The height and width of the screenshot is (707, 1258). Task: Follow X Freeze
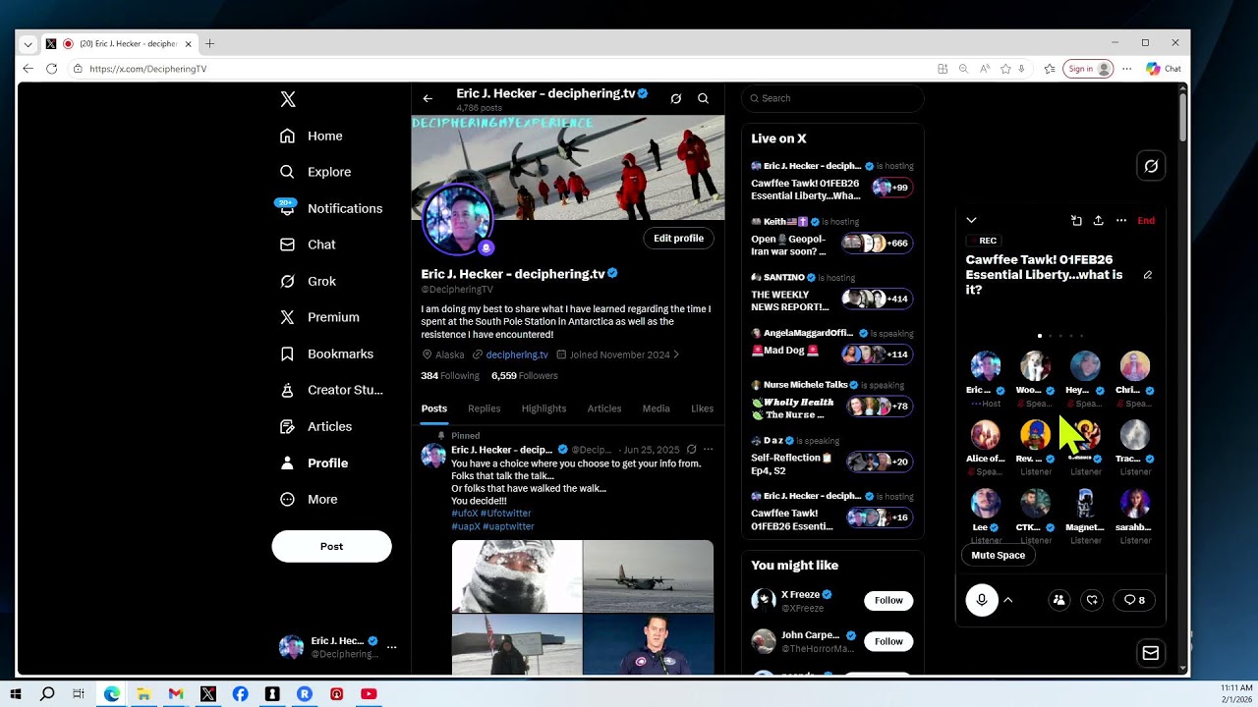coord(888,600)
